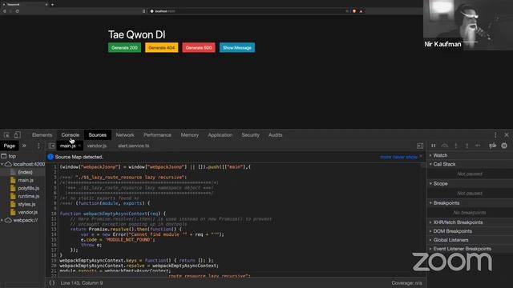Click the red Generate 500 button

(x=199, y=48)
